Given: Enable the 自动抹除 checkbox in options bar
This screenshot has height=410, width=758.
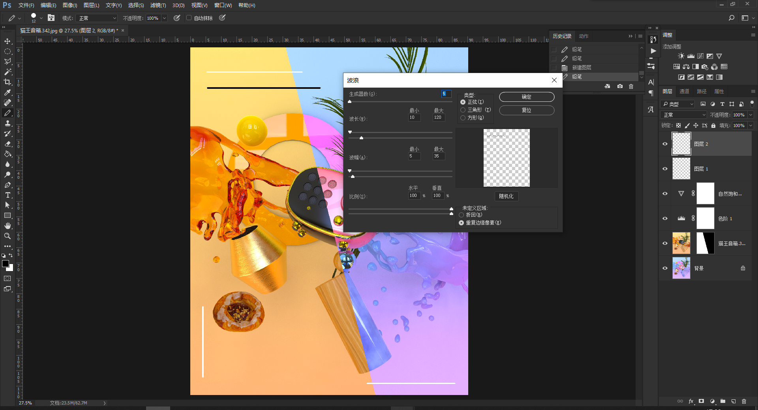Looking at the screenshot, I should [x=189, y=18].
